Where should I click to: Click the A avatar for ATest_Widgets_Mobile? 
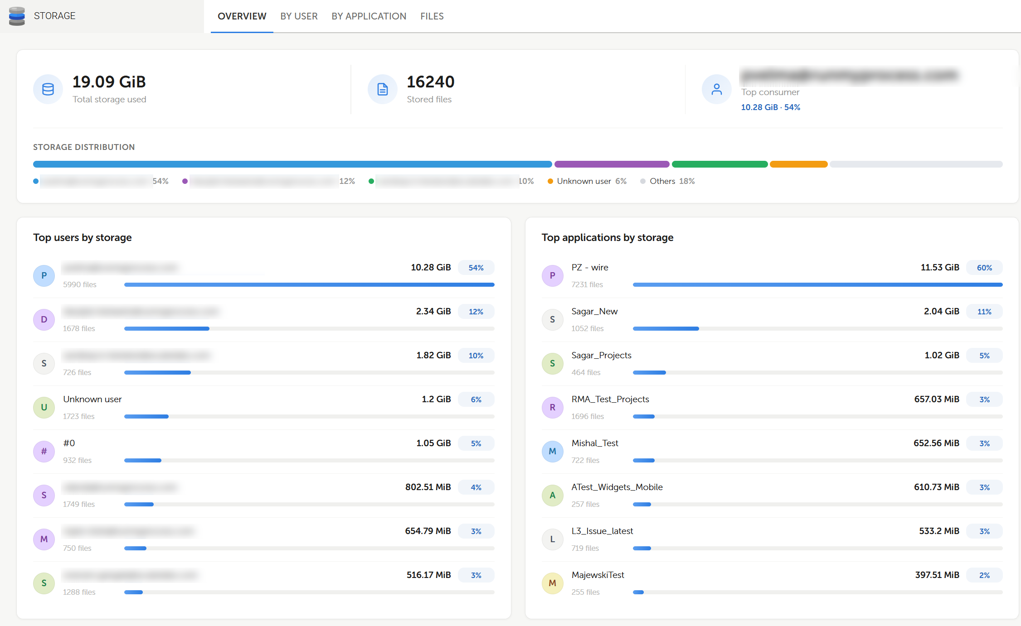(553, 495)
